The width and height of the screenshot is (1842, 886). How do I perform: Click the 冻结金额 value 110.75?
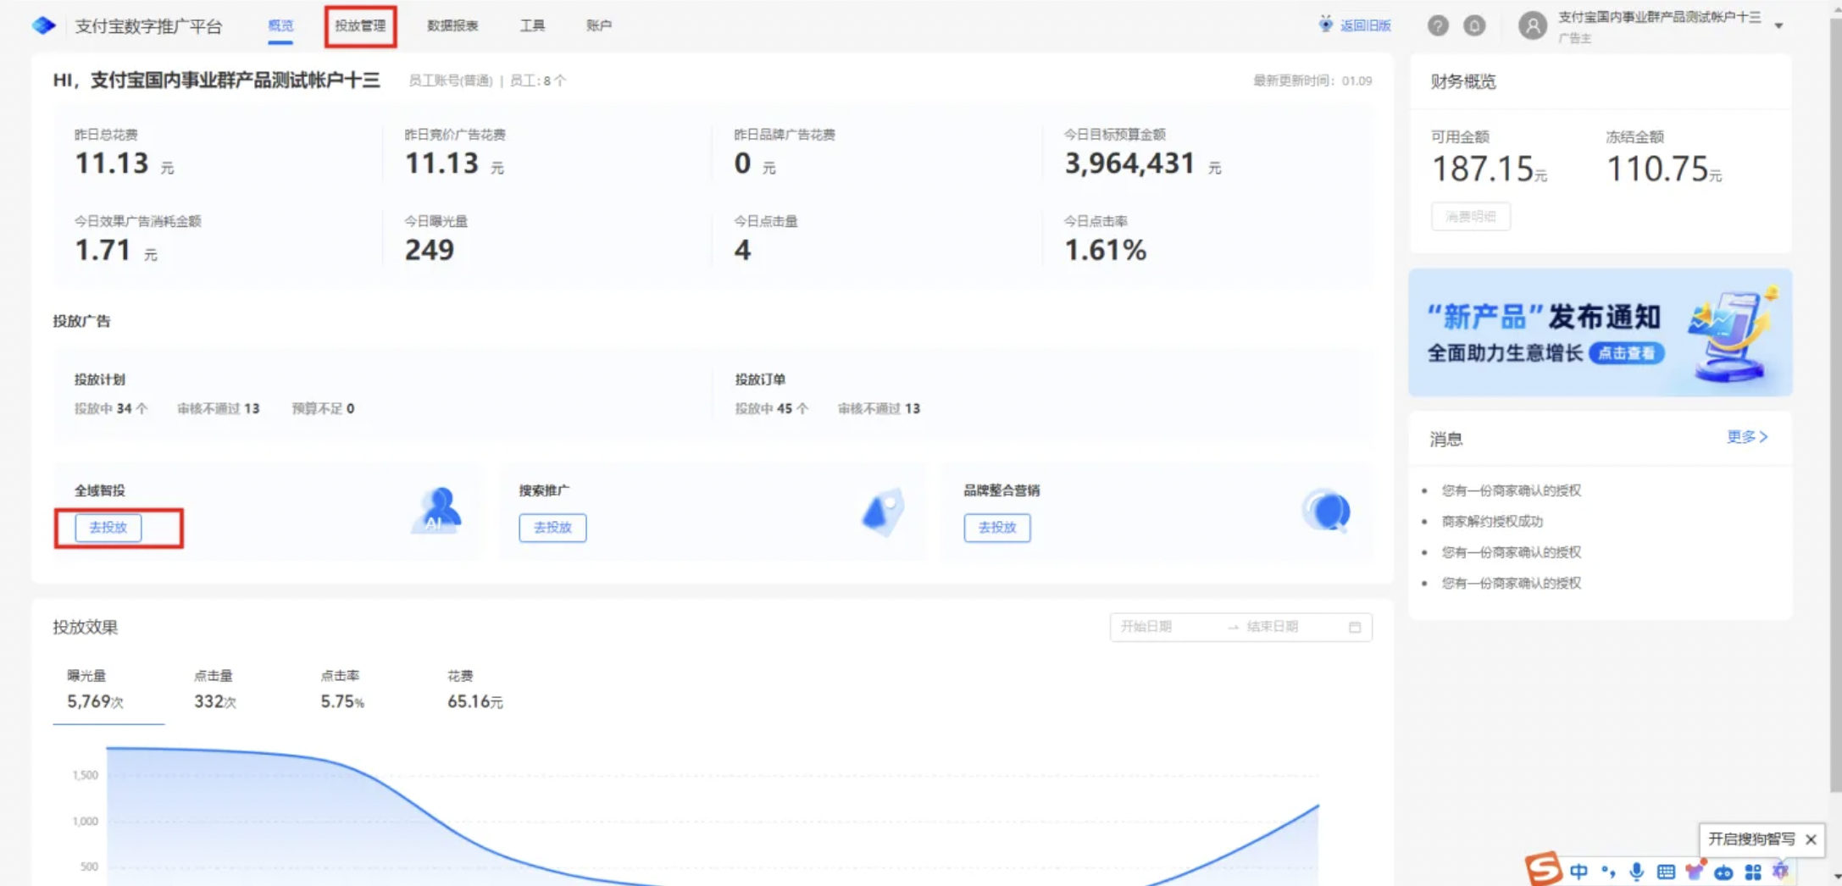point(1657,169)
